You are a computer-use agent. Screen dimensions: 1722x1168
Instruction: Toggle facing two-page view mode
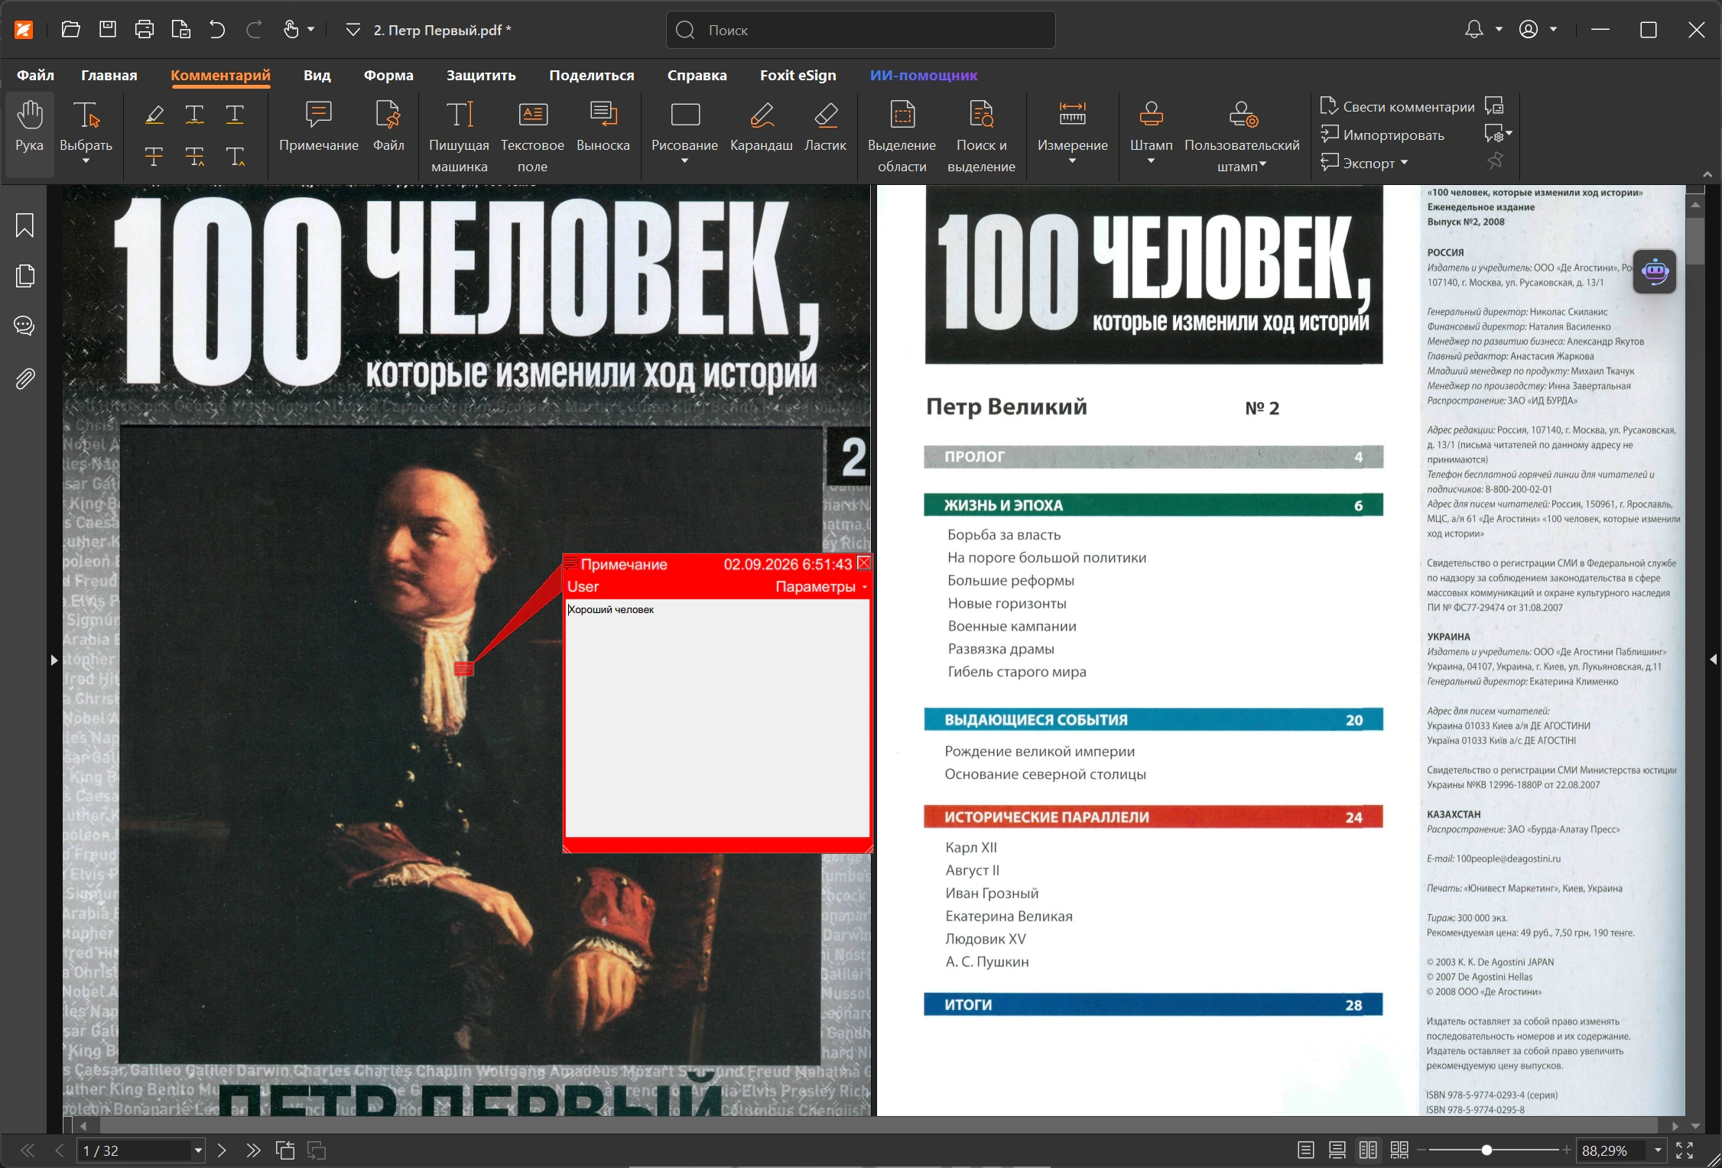coord(1368,1150)
